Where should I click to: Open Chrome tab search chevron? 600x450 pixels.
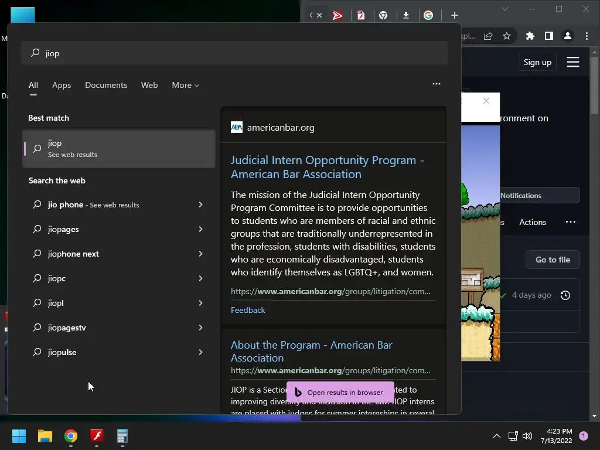click(x=505, y=9)
